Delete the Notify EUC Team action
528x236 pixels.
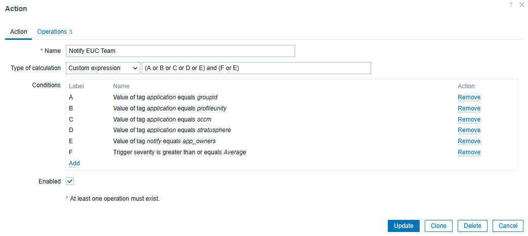tap(472, 226)
